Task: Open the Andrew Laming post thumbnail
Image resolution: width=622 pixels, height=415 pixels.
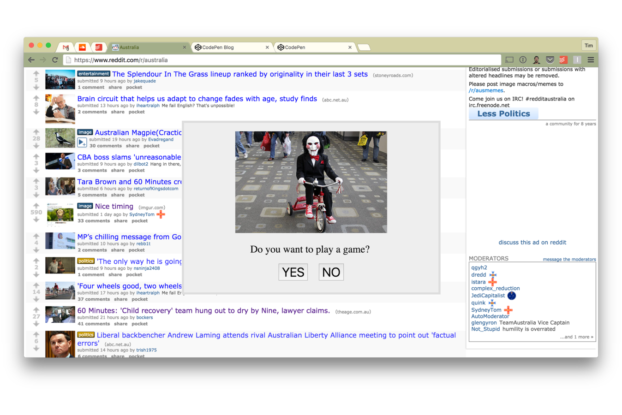Action: coord(60,344)
